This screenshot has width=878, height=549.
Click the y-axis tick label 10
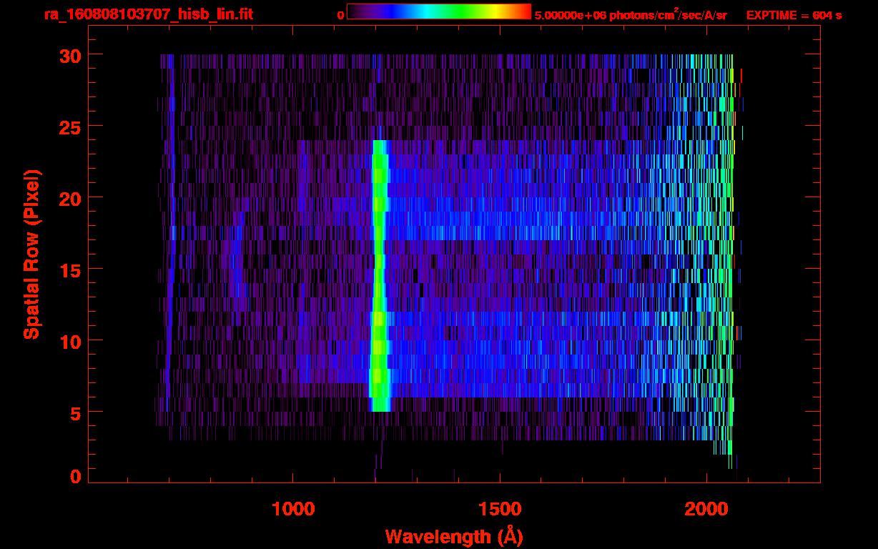tap(70, 341)
